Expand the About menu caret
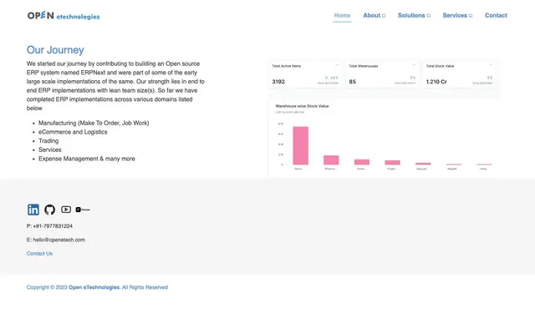The width and height of the screenshot is (535, 334). click(384, 16)
